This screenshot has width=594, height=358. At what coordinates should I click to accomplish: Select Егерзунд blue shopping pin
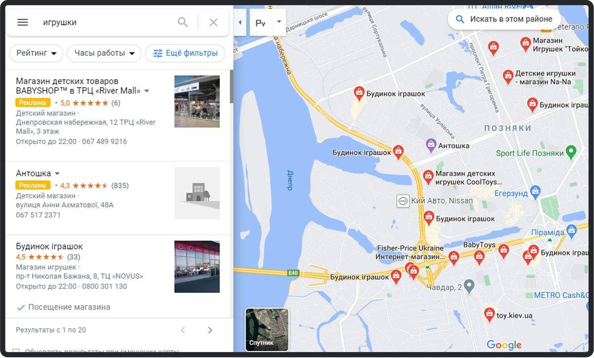point(535,191)
